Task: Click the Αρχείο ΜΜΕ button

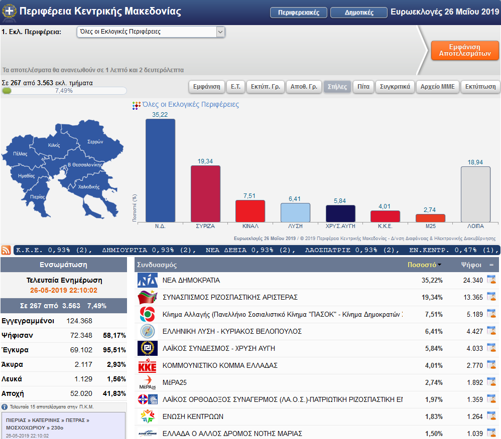Action: click(437, 87)
